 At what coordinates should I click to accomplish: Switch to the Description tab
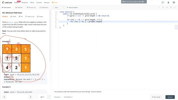coord(6,7)
